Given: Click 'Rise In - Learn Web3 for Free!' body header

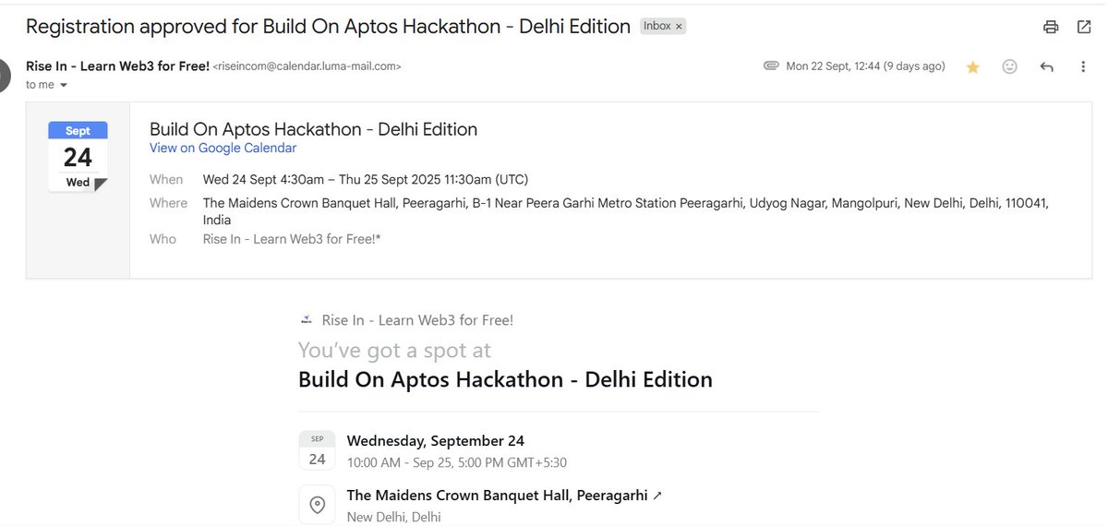Looking at the screenshot, I should click(x=417, y=320).
